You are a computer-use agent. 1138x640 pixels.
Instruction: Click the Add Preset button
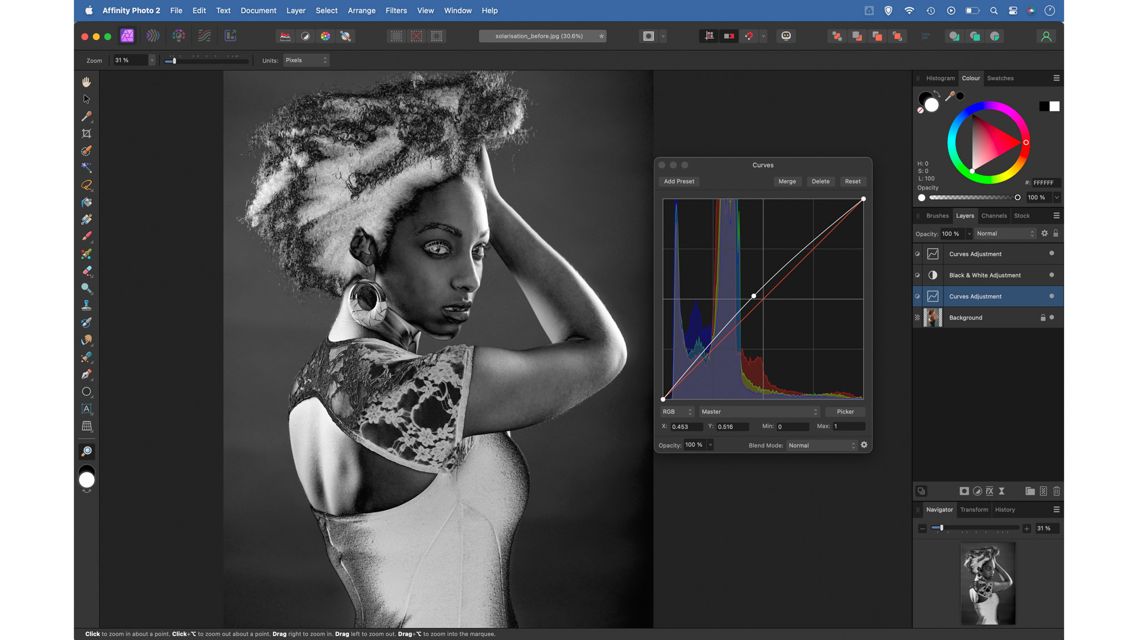(679, 181)
